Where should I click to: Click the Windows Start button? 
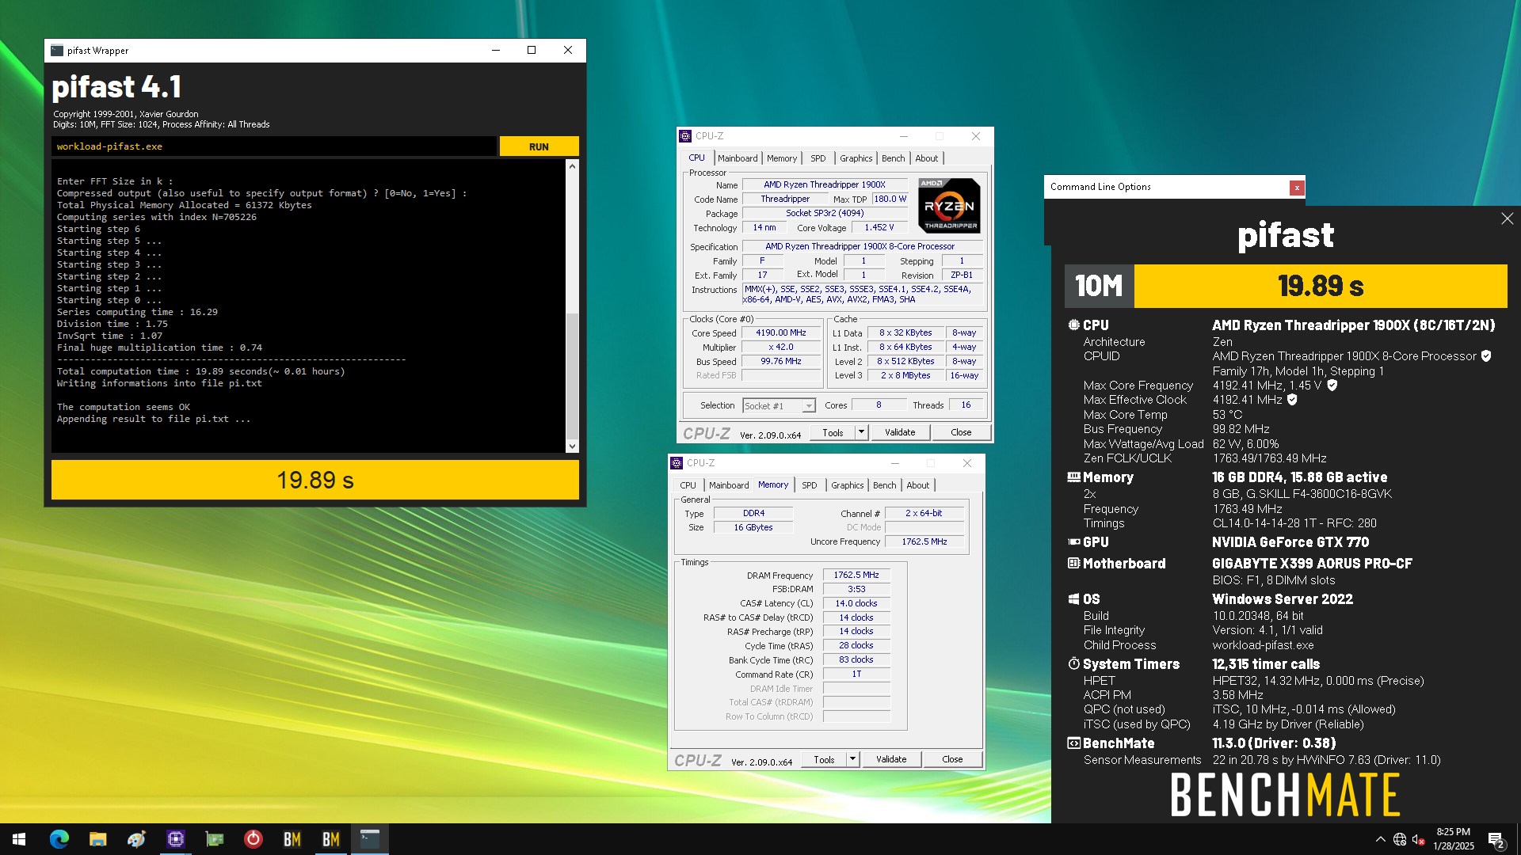pyautogui.click(x=19, y=839)
